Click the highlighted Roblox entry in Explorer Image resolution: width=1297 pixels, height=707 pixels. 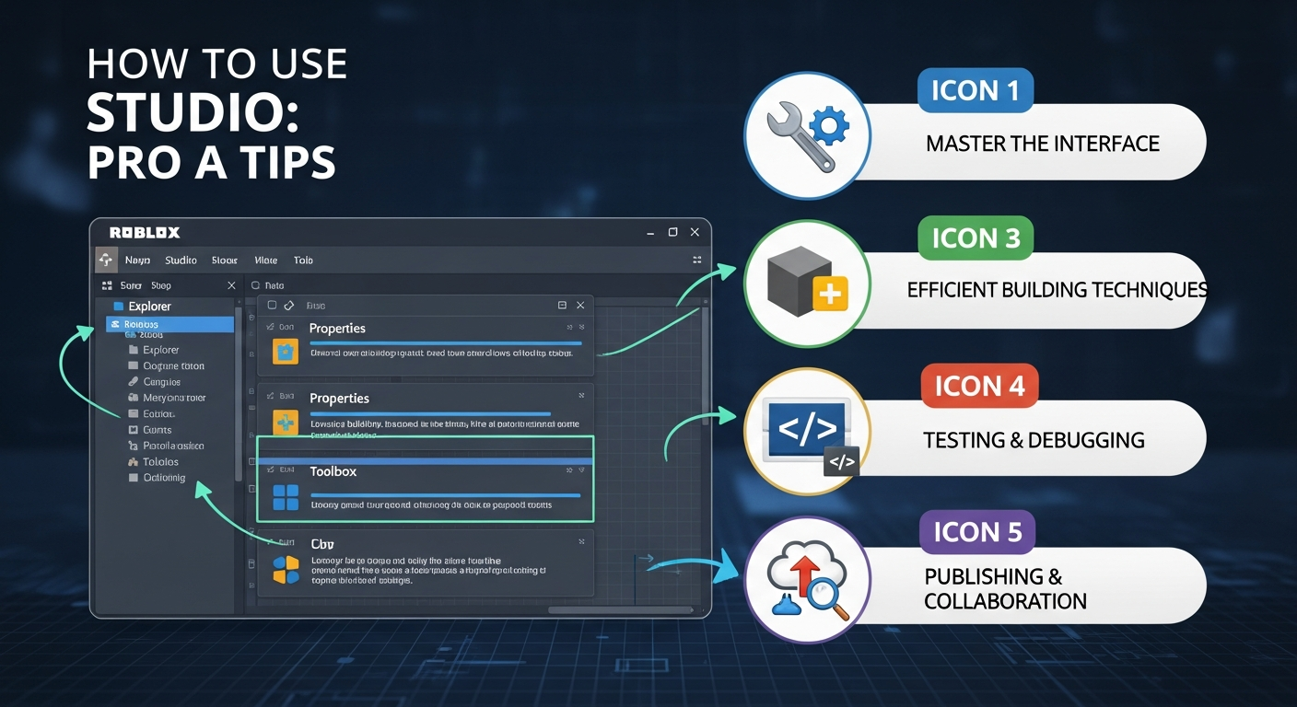pyautogui.click(x=140, y=324)
